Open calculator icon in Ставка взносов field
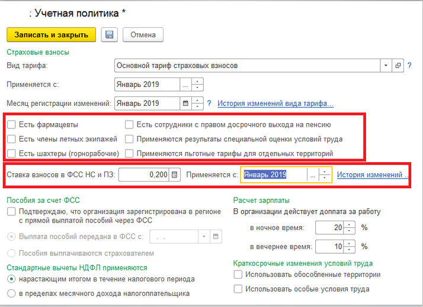 point(174,174)
